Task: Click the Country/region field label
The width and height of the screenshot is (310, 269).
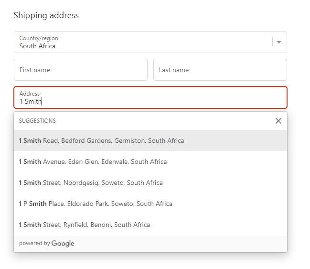Action: pyautogui.click(x=39, y=38)
